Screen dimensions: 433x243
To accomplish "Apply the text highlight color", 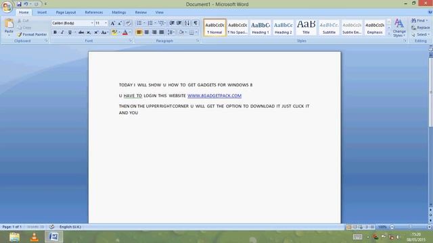I will 114,32.
